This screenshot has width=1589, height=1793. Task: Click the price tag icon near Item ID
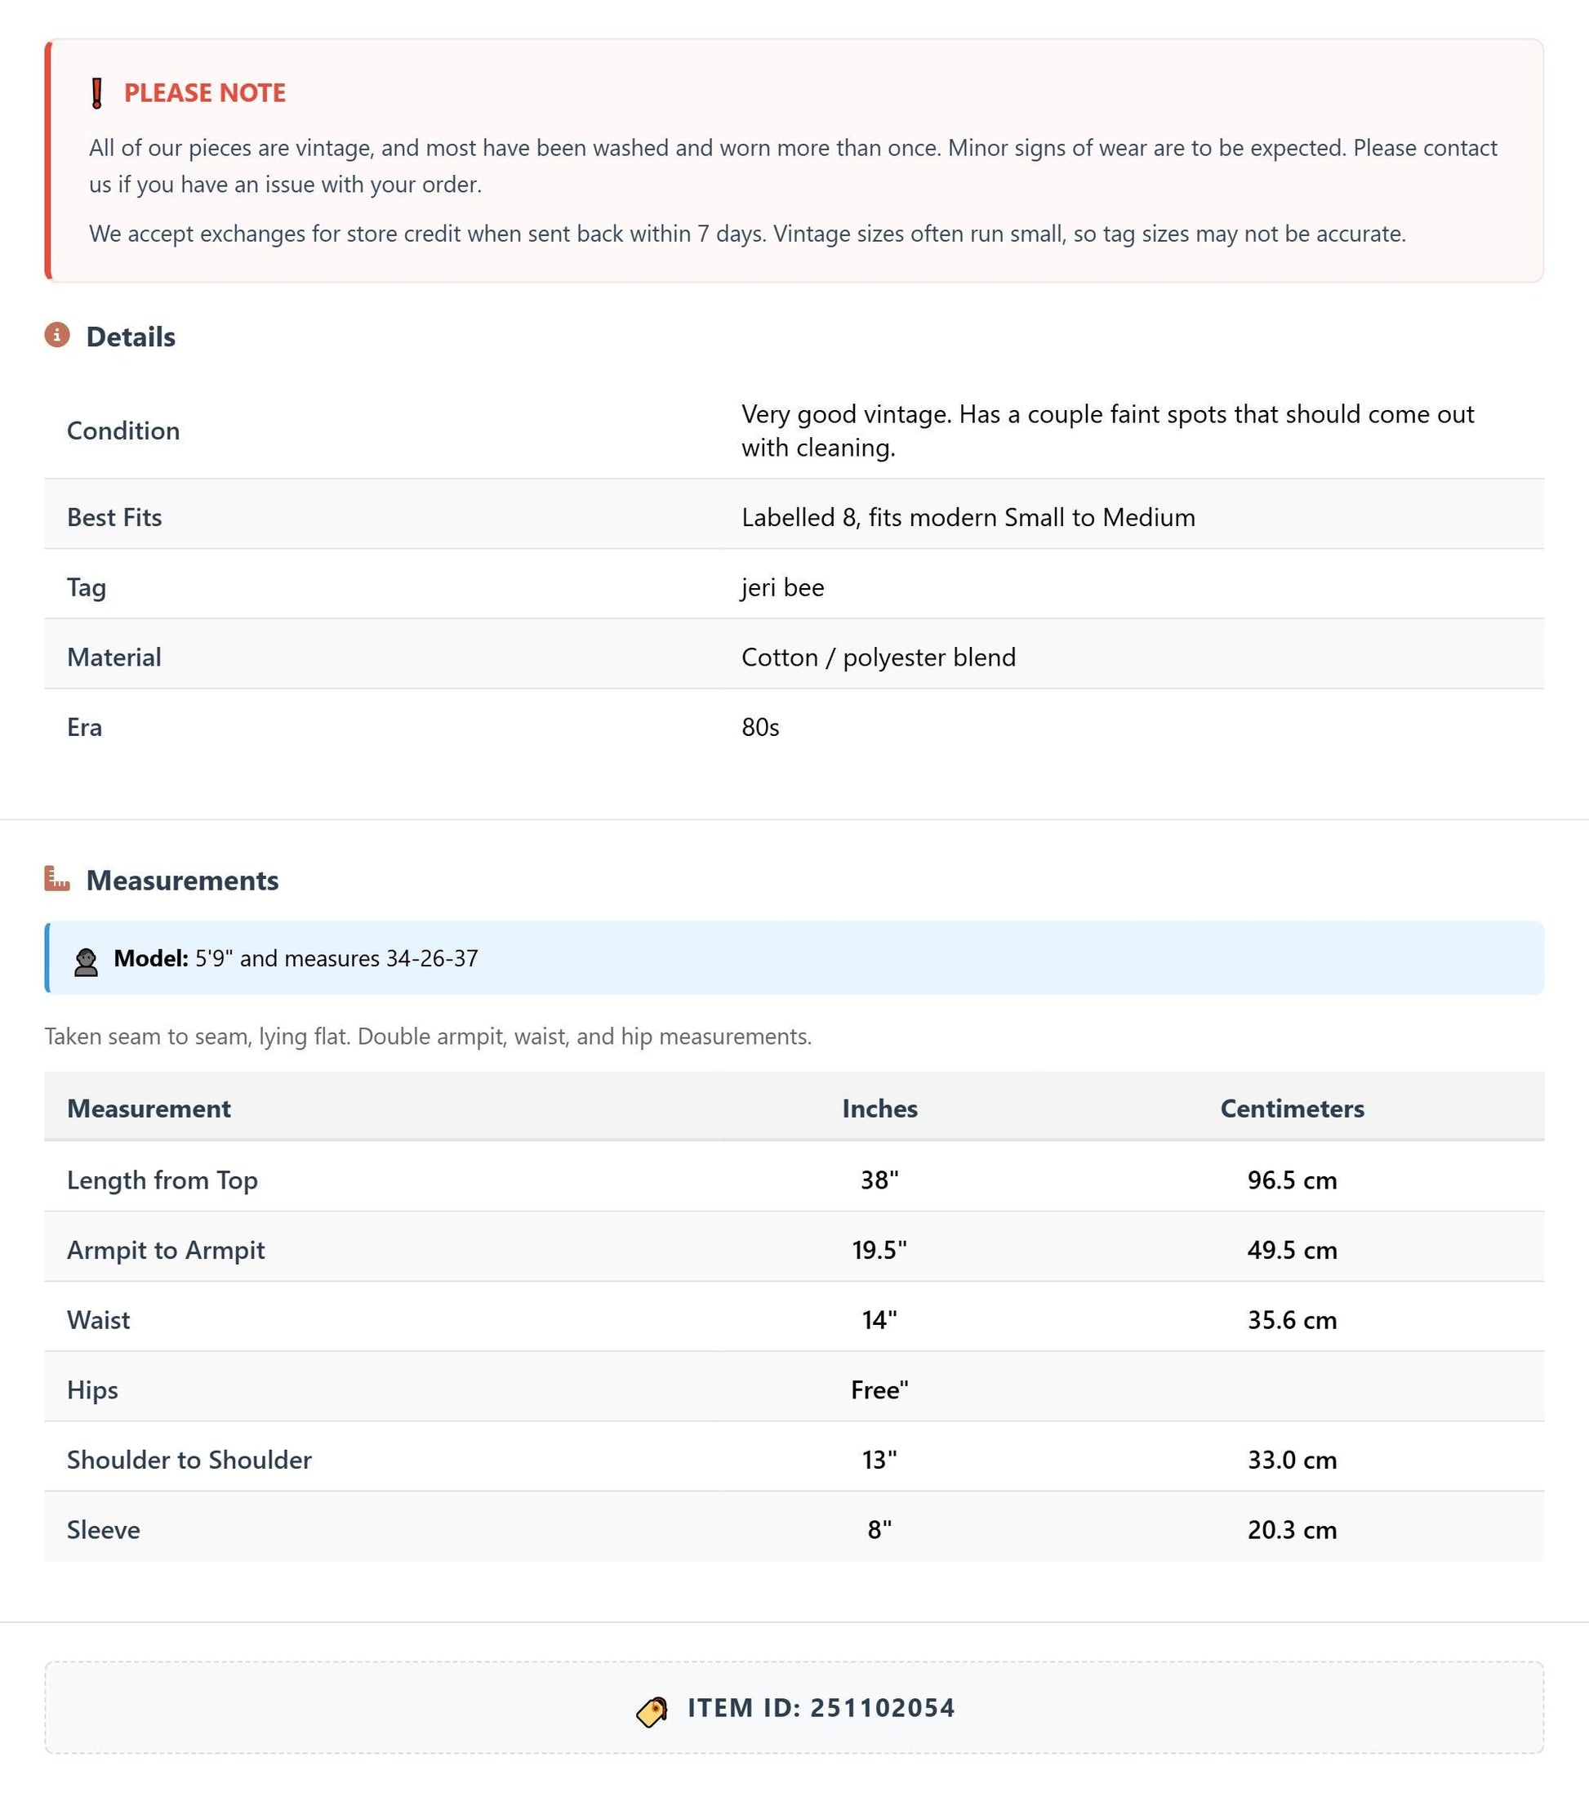(x=652, y=1711)
